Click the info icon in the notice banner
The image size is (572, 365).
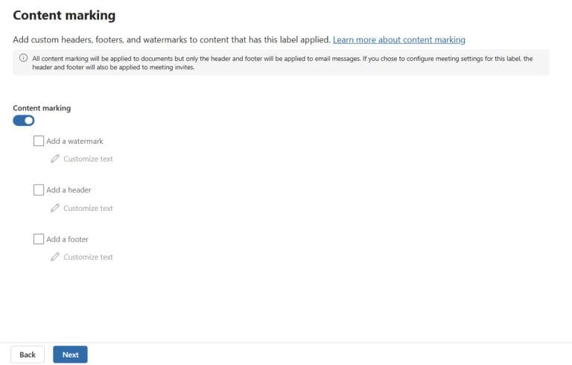(23, 57)
